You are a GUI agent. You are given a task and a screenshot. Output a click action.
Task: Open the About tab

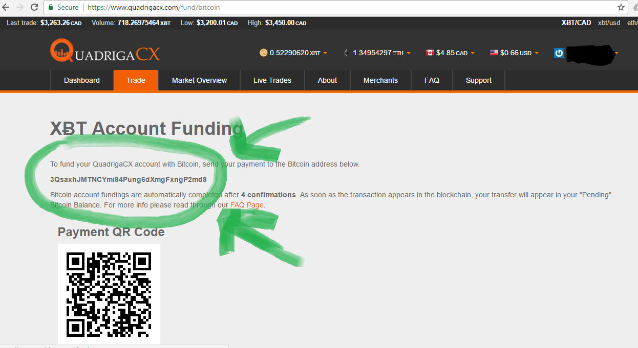327,80
